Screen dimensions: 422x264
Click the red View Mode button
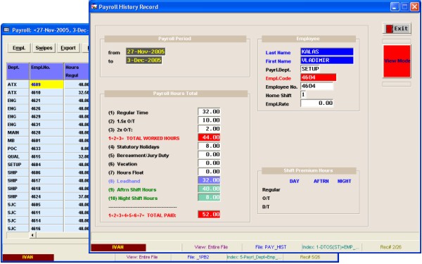[397, 61]
